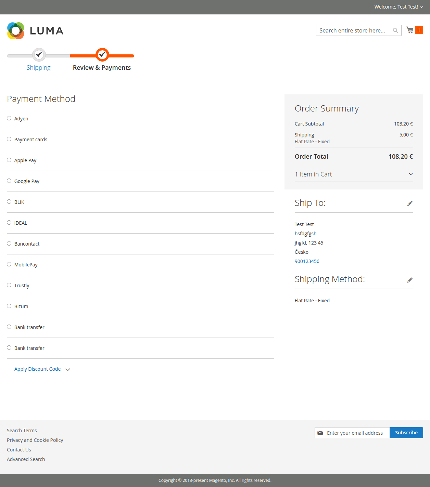The image size is (430, 487).
Task: Select last Bank transfer option
Action: tap(9, 348)
